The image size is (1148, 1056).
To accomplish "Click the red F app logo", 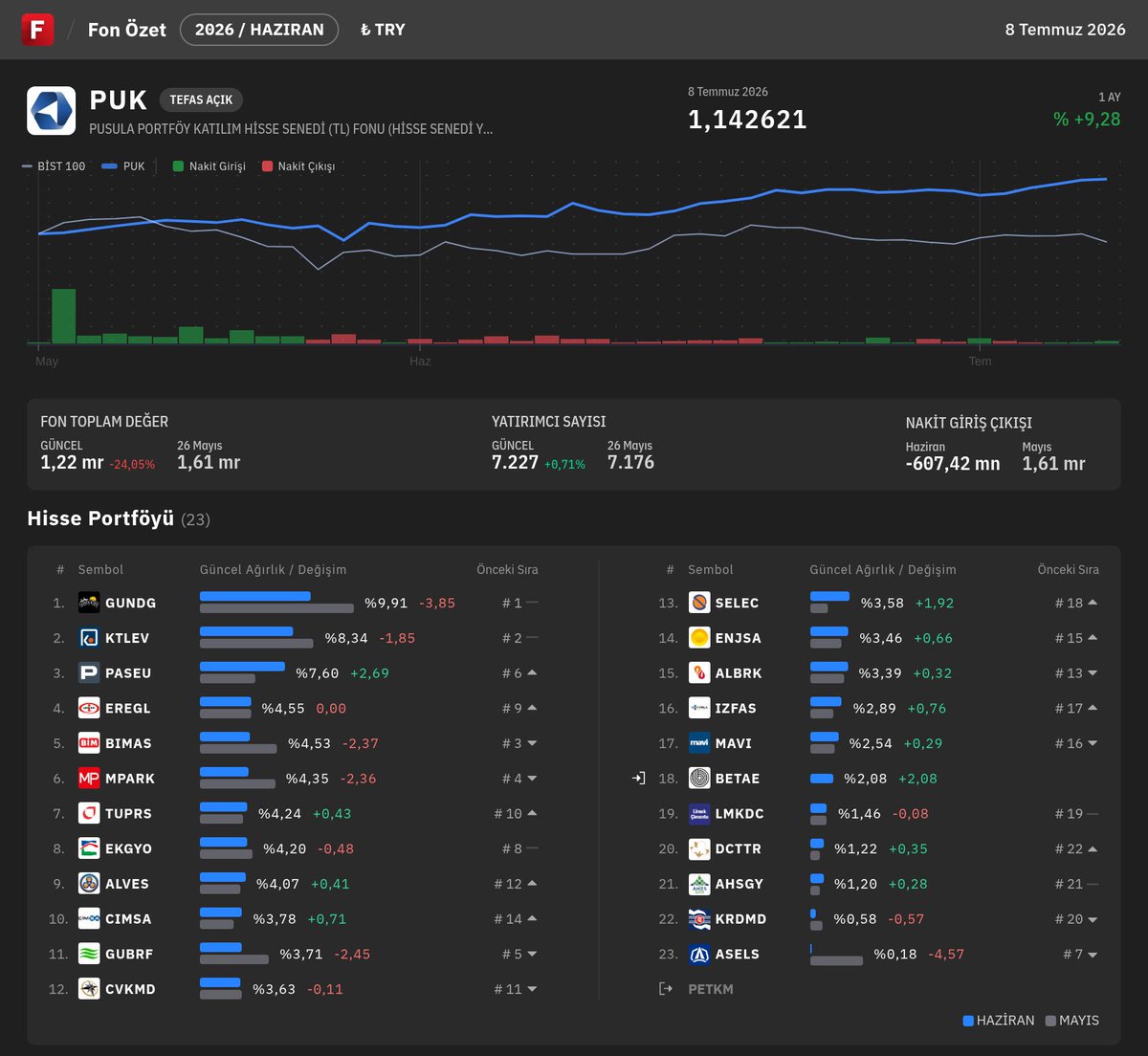I will (37, 30).
